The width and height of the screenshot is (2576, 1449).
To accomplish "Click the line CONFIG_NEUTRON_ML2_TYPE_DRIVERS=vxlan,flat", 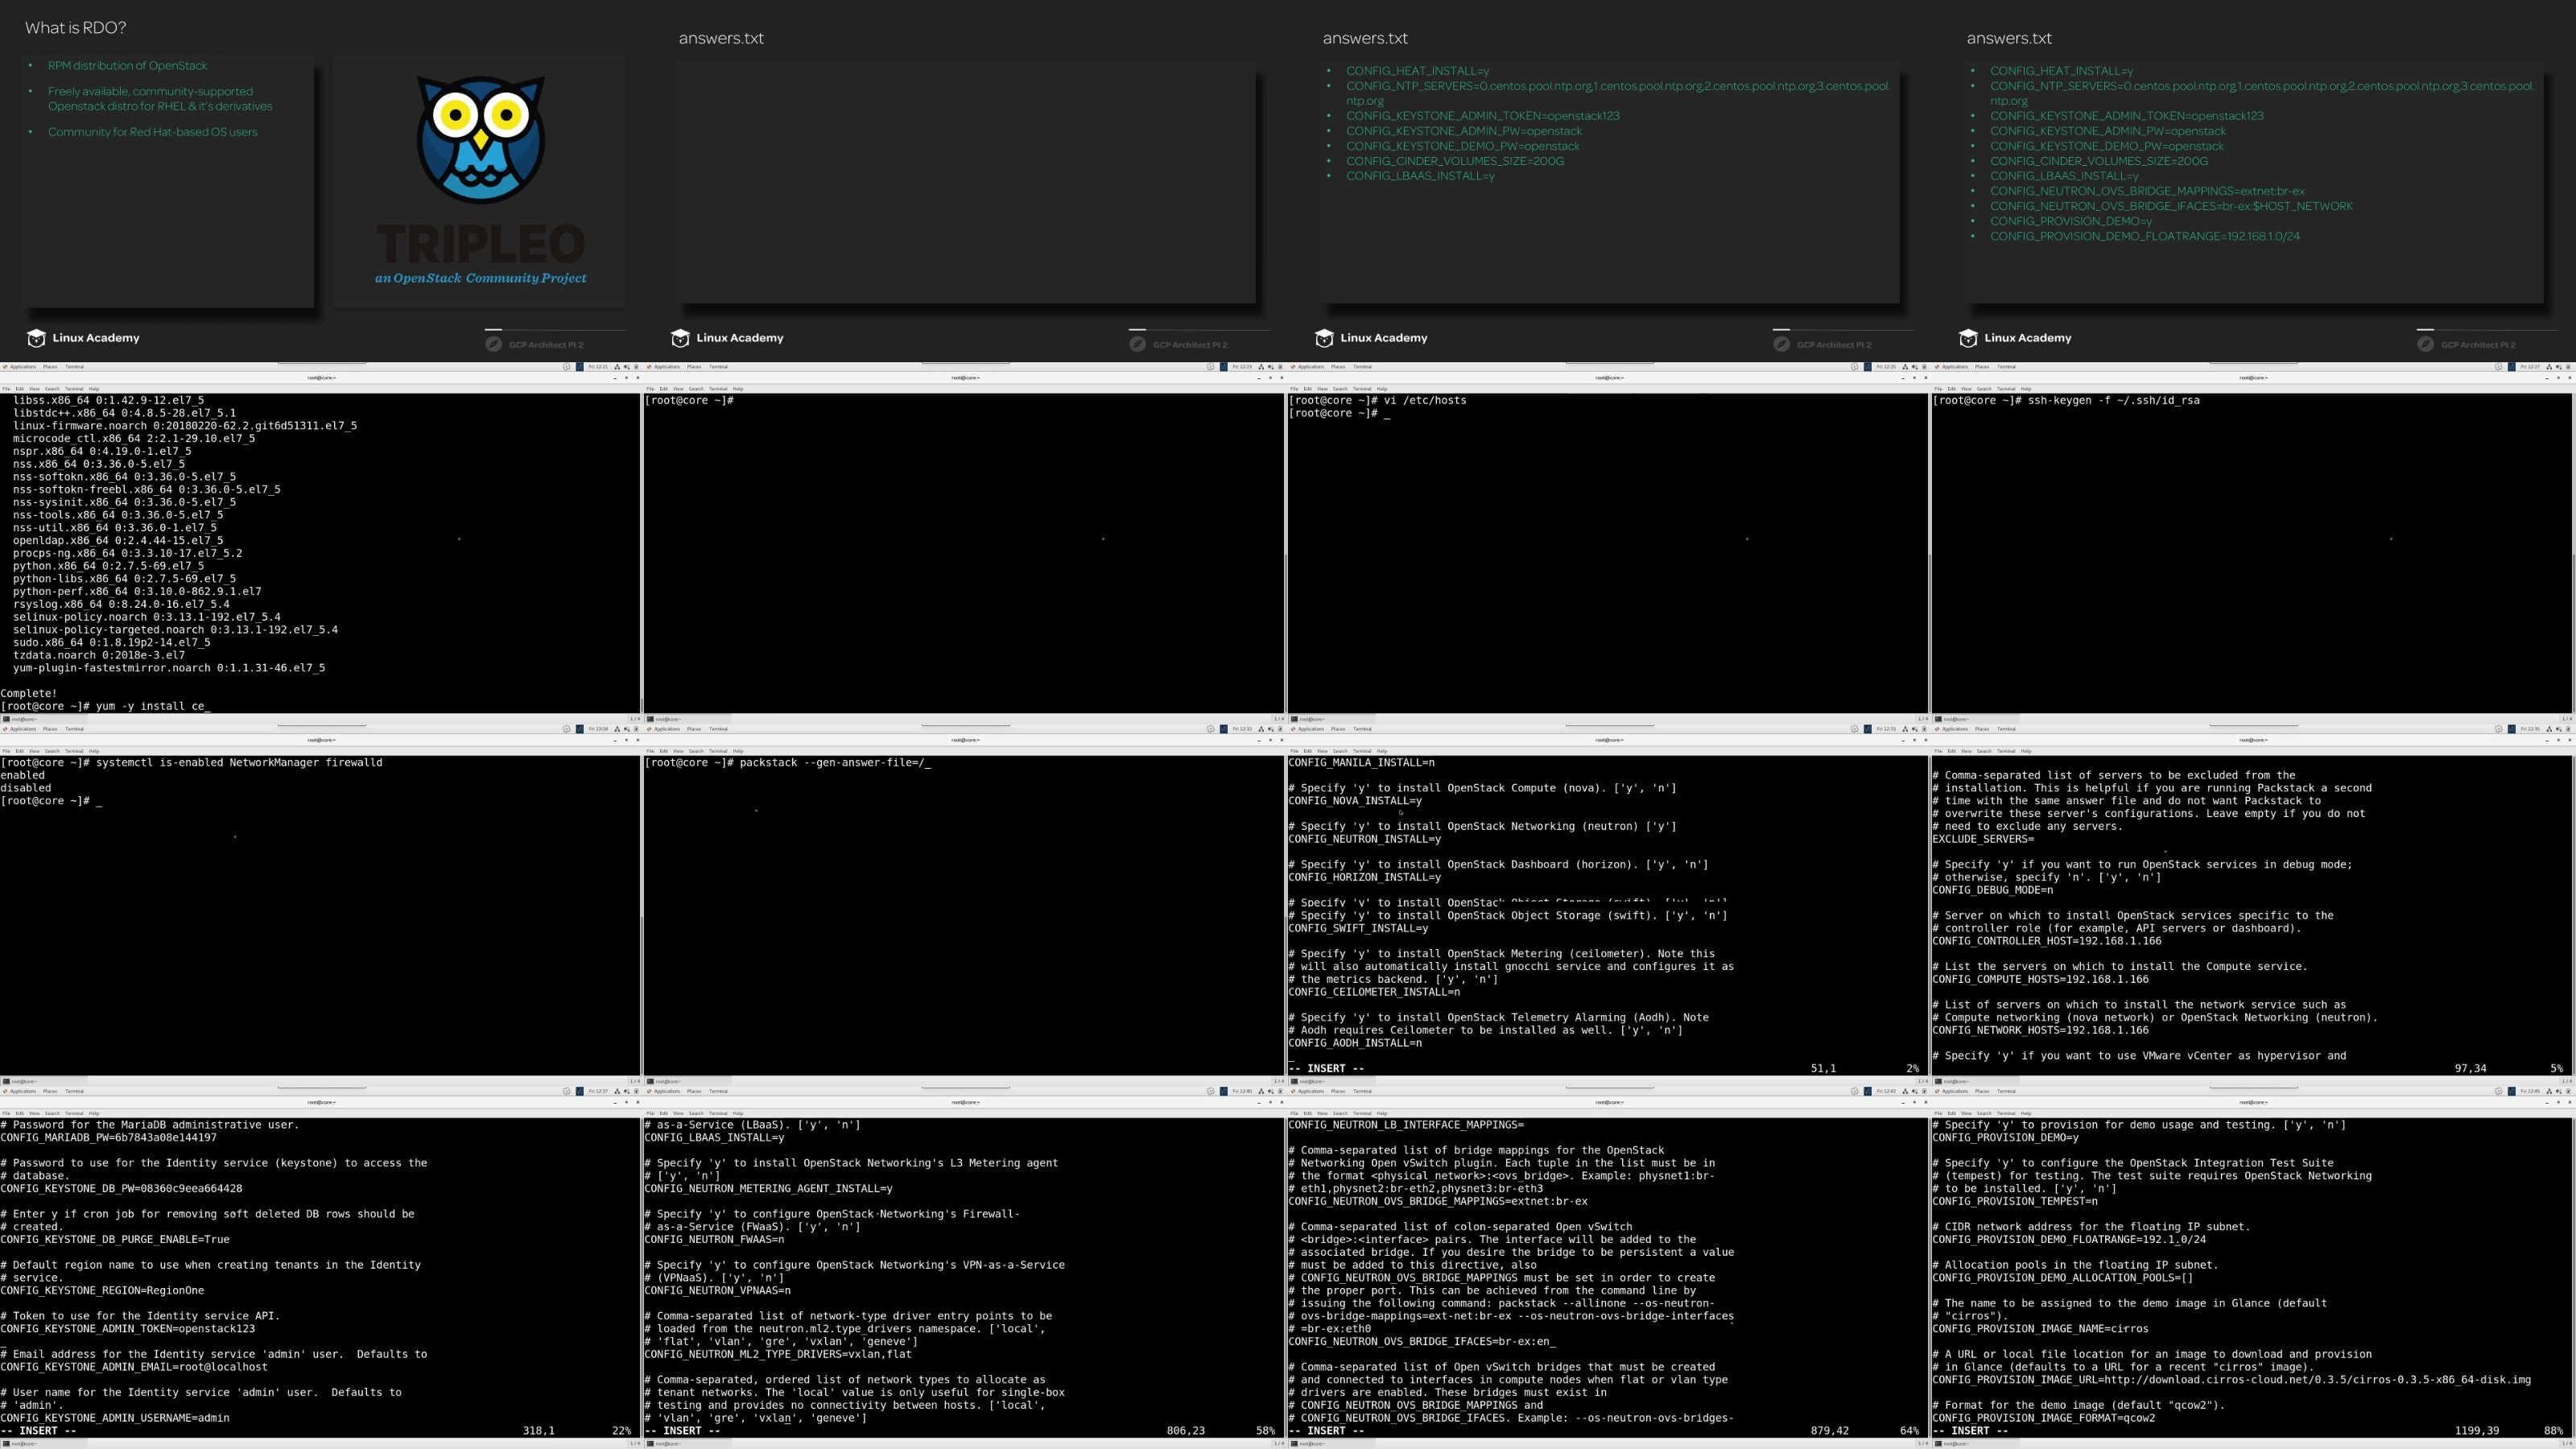I will [x=778, y=1355].
